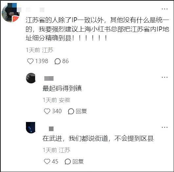Like the 最起码得到镇 reply
The image size is (174, 172).
tap(47, 111)
